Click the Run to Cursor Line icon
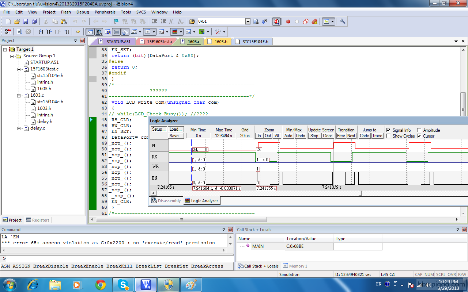Screen dimensions: 468x292 [67, 32]
